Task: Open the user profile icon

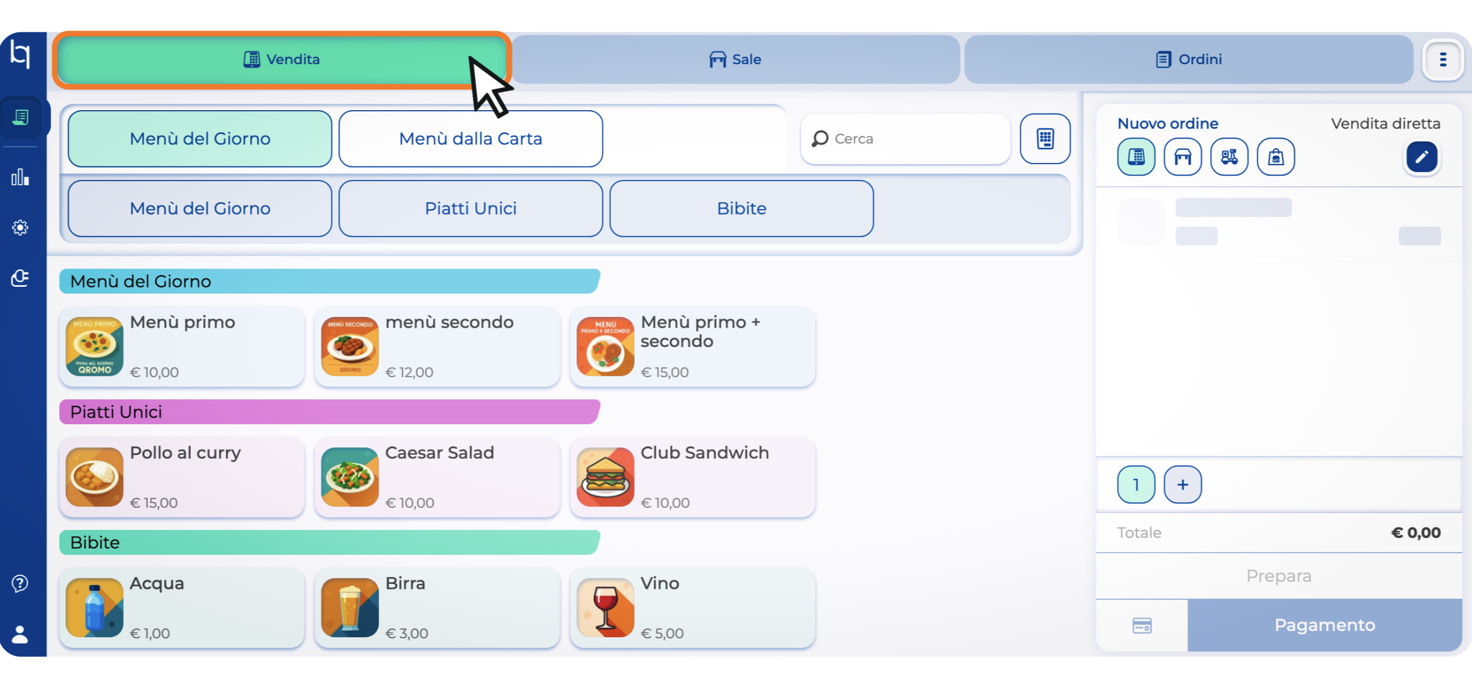Action: [20, 634]
